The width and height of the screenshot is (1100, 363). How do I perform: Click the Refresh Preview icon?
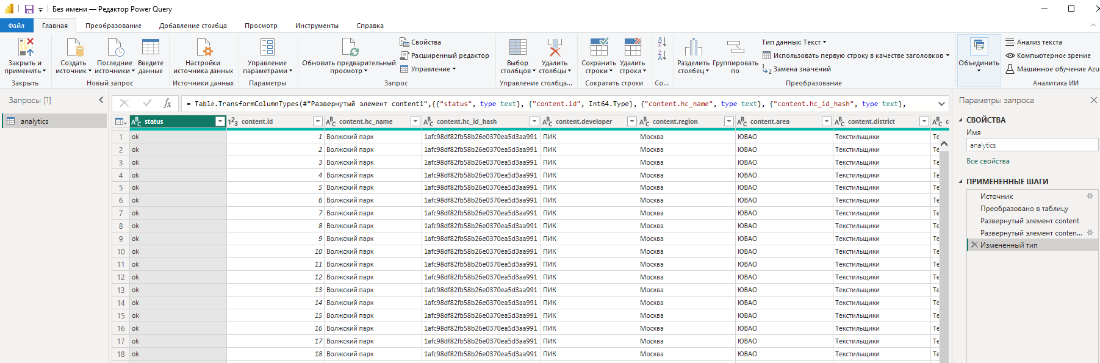350,47
